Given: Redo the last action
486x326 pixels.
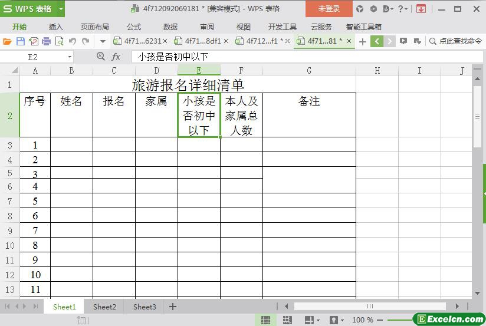Looking at the screenshot, I should (x=86, y=41).
